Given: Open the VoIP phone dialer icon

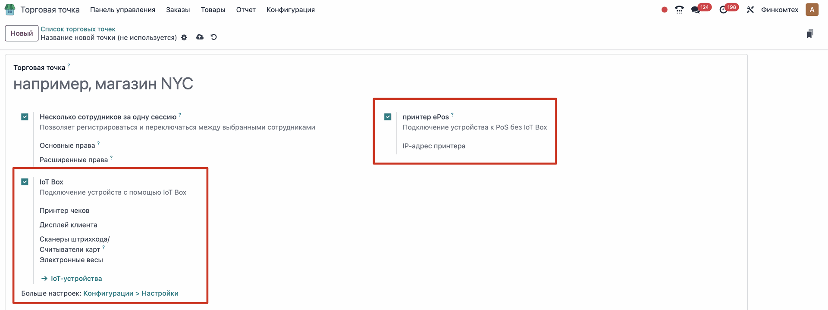Looking at the screenshot, I should point(679,10).
